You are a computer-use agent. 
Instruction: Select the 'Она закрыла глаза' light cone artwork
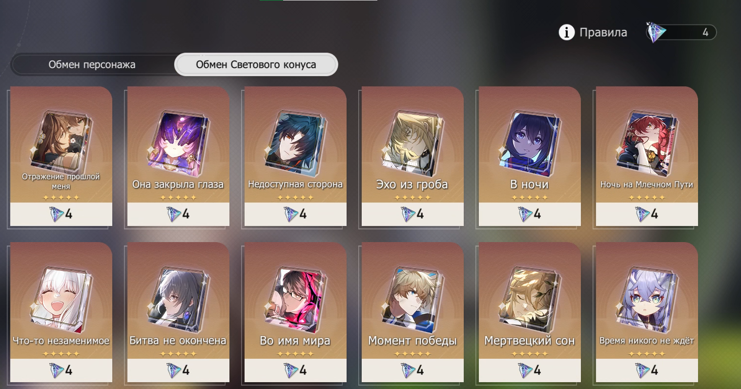(179, 143)
